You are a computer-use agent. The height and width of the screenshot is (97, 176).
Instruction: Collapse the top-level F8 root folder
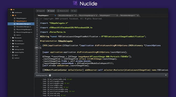click(x=9, y=10)
